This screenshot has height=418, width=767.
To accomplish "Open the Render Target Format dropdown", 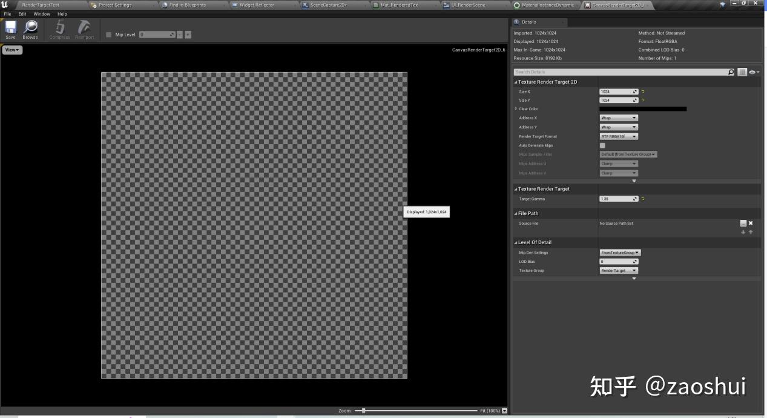I will (618, 136).
